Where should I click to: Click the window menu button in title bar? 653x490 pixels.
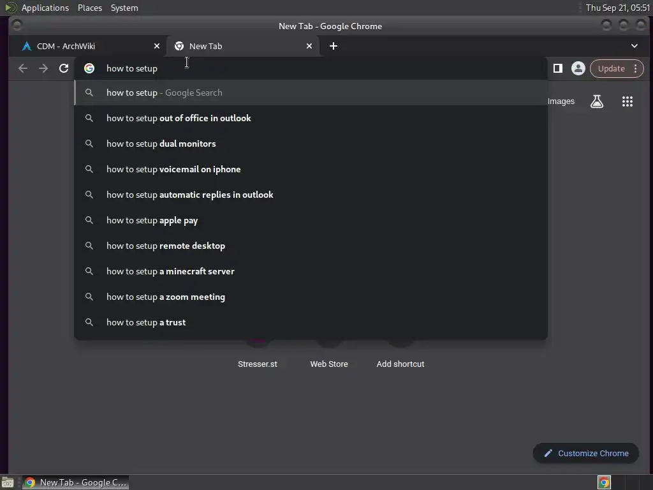[17, 26]
